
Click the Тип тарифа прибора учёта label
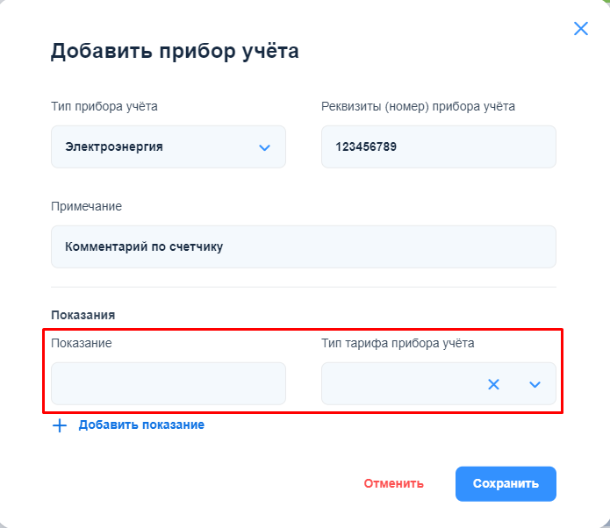click(x=398, y=343)
